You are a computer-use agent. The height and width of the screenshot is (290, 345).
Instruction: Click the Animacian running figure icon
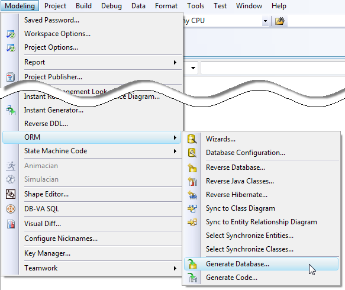[11, 166]
